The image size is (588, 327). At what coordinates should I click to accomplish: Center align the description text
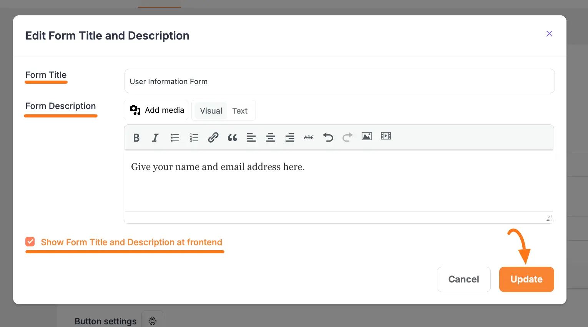271,137
